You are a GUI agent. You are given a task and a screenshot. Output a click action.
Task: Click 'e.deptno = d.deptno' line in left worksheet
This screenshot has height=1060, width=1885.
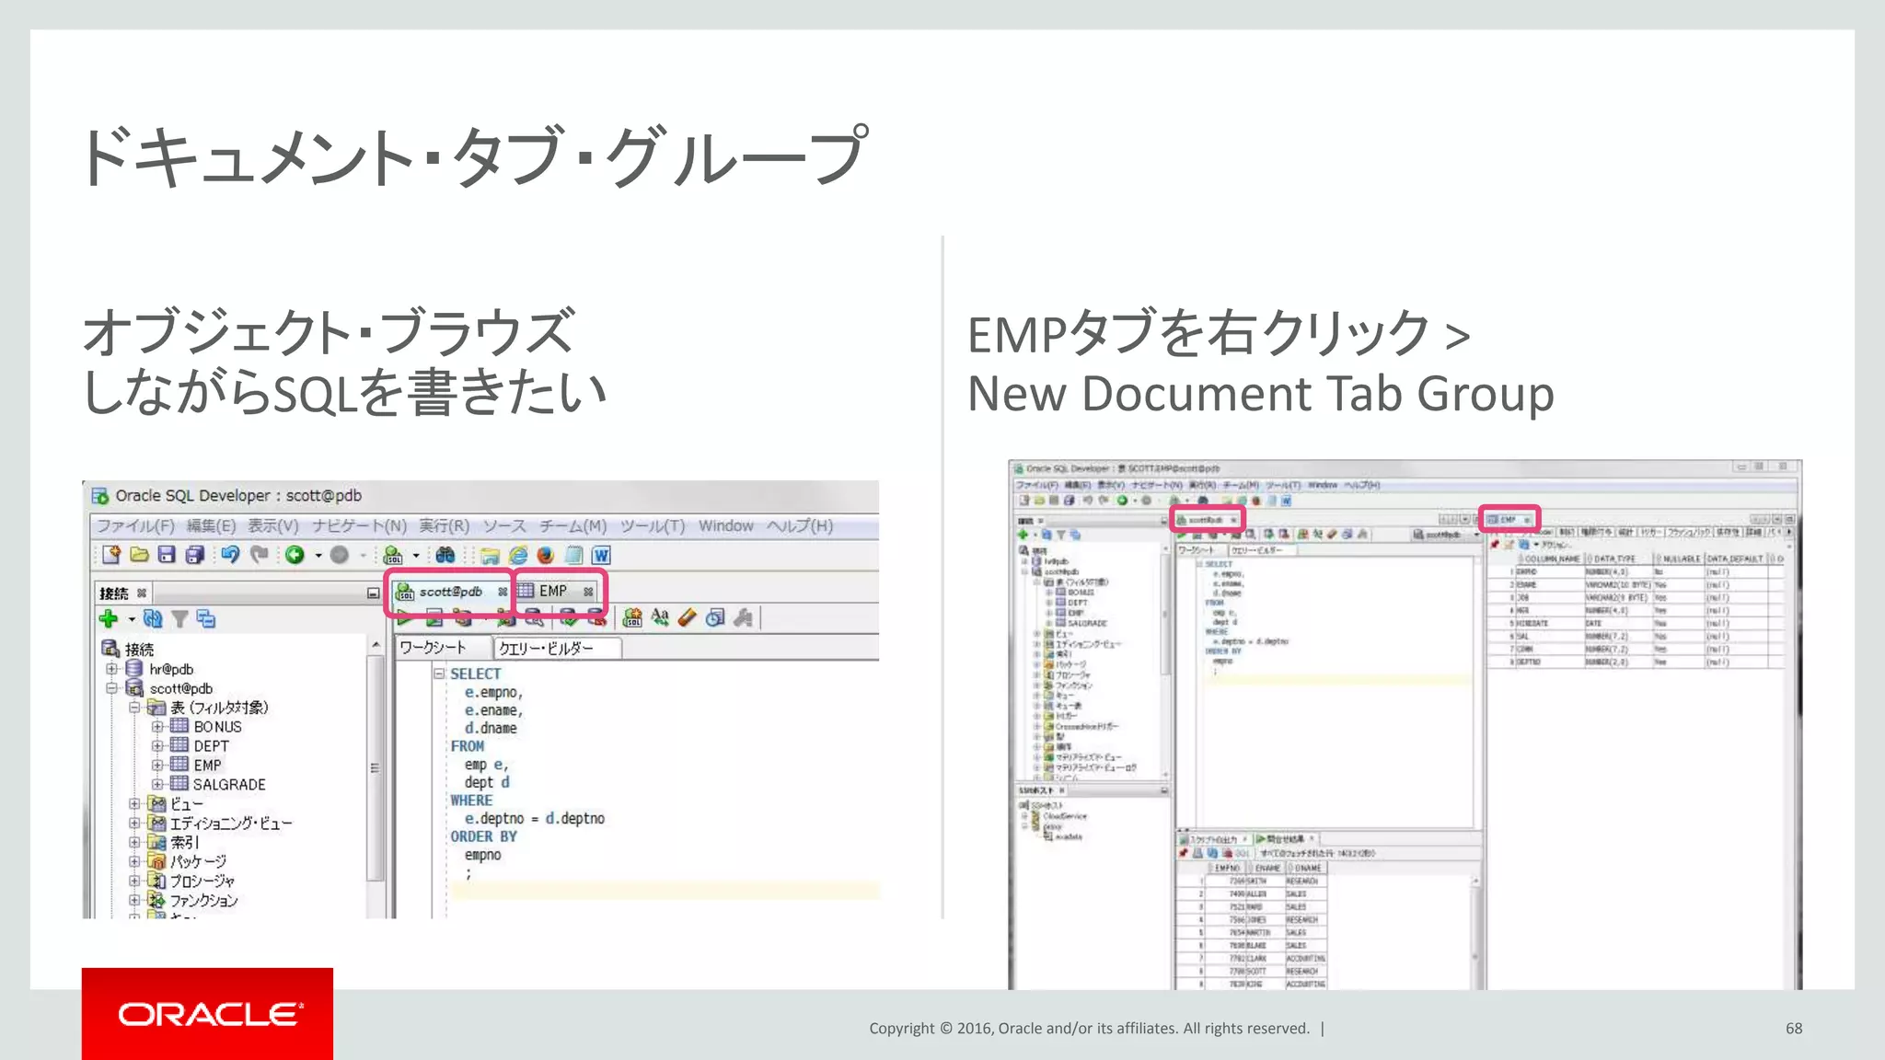click(534, 818)
